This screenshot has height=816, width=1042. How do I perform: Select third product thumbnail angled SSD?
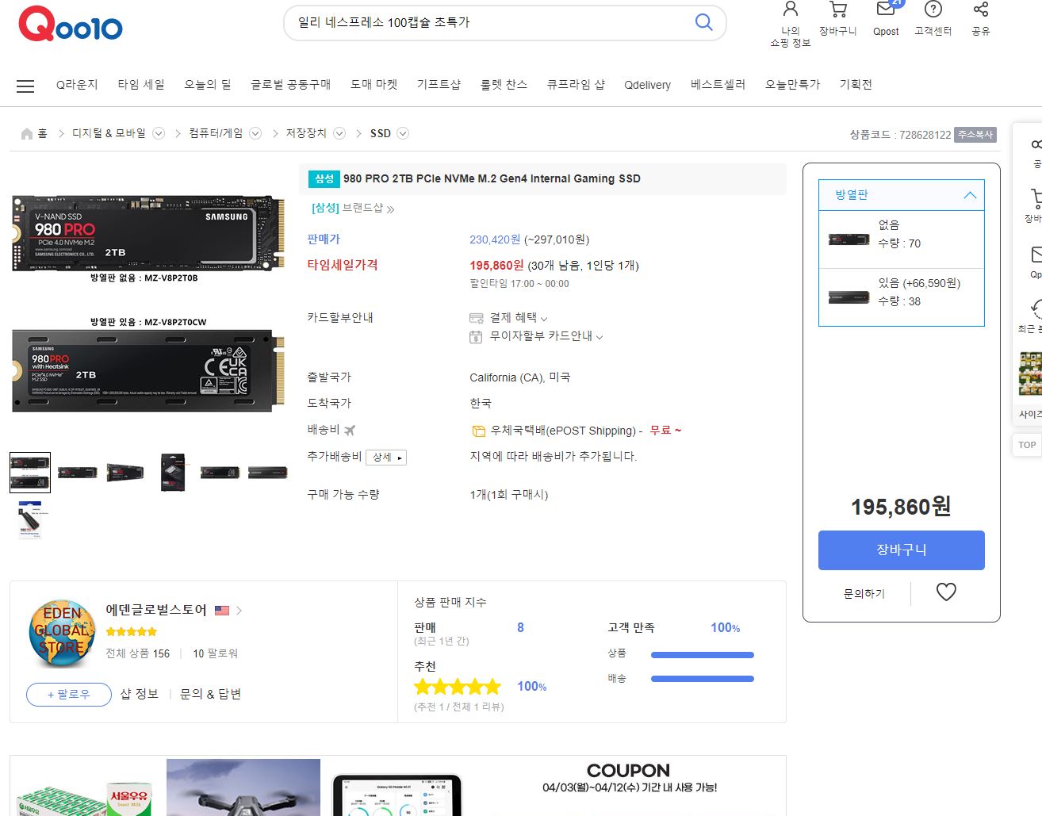point(125,473)
